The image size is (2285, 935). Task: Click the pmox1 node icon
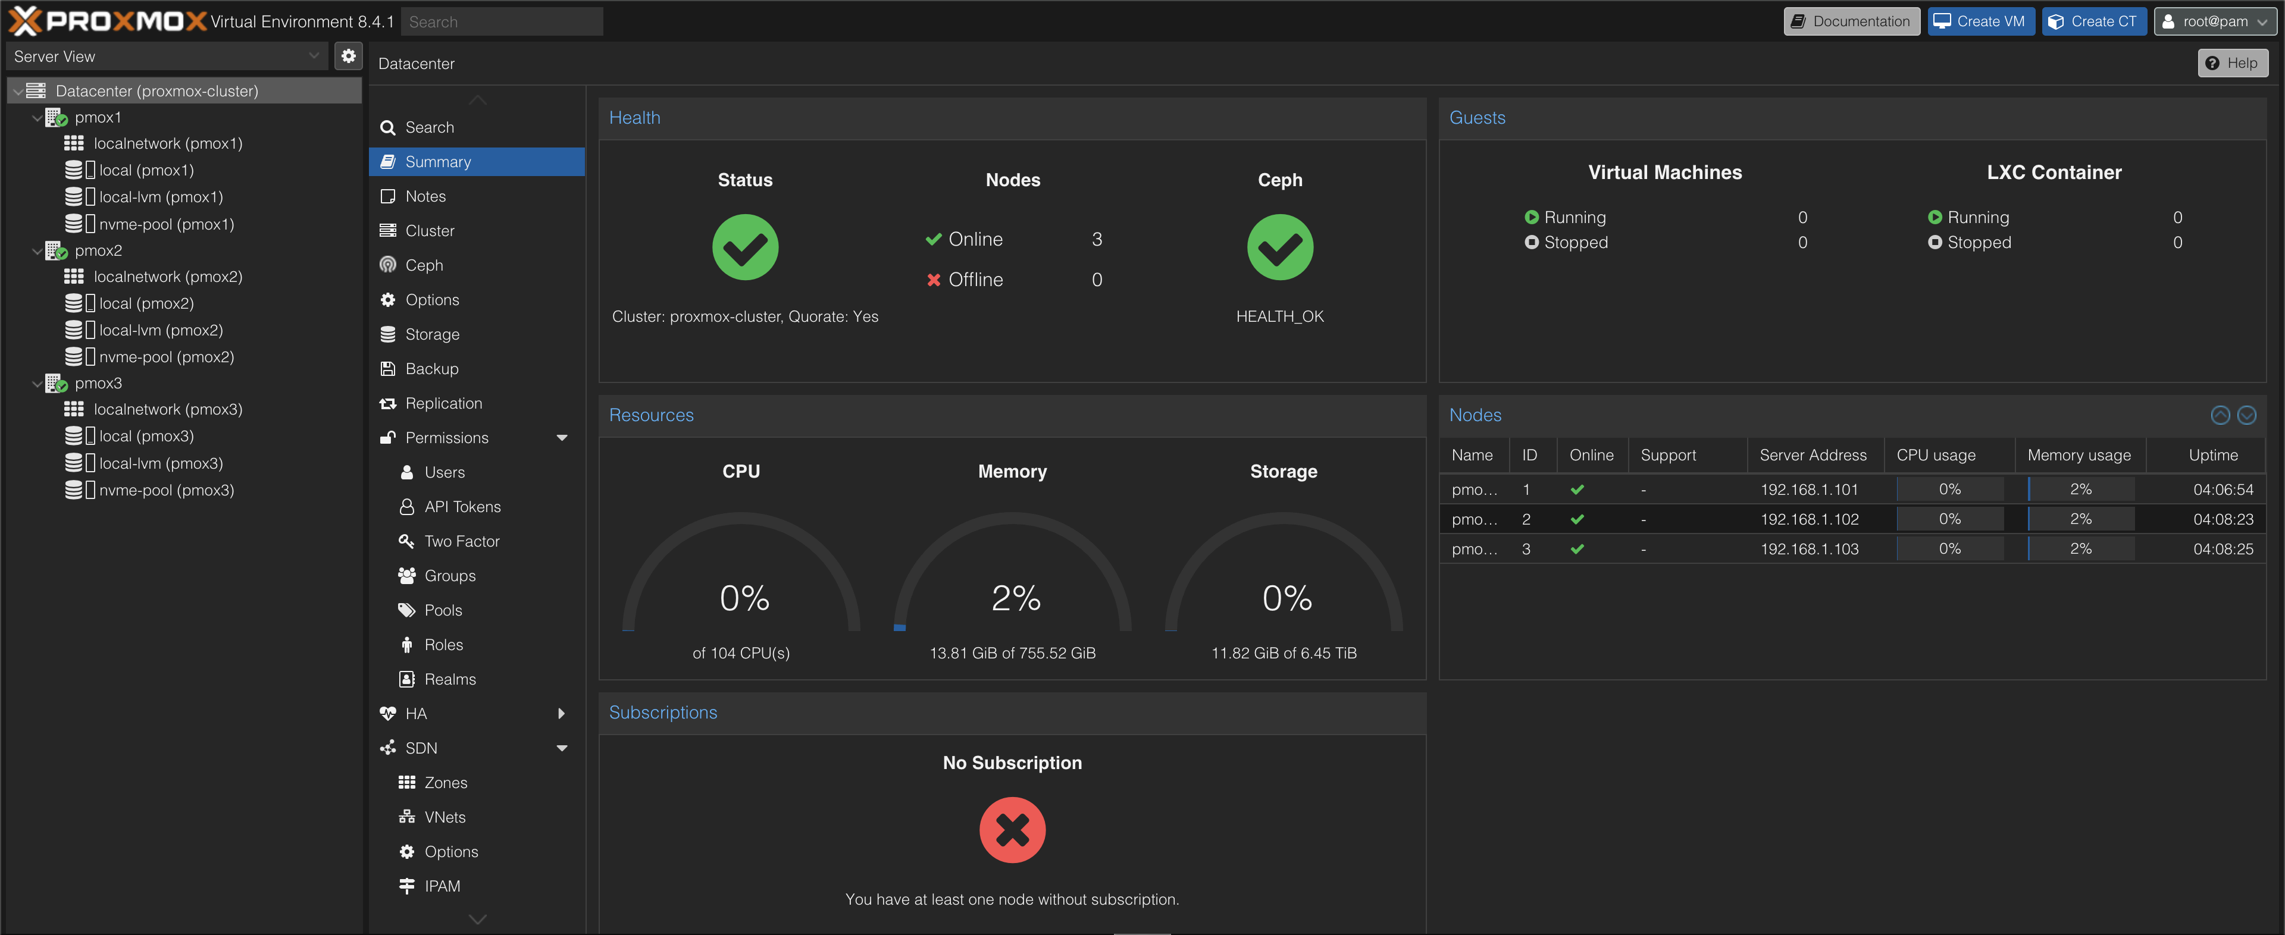pyautogui.click(x=57, y=117)
